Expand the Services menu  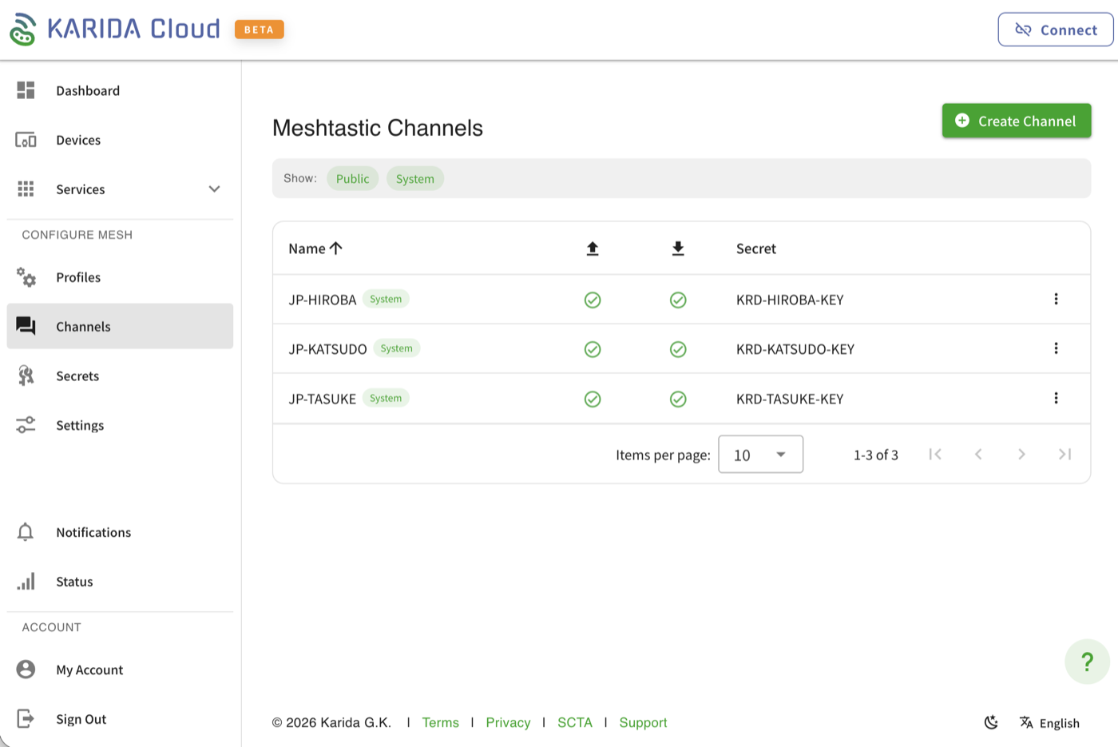coord(213,189)
